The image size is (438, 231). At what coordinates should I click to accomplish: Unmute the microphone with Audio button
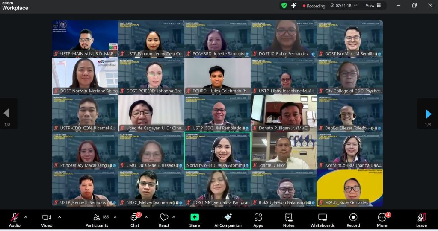15,220
